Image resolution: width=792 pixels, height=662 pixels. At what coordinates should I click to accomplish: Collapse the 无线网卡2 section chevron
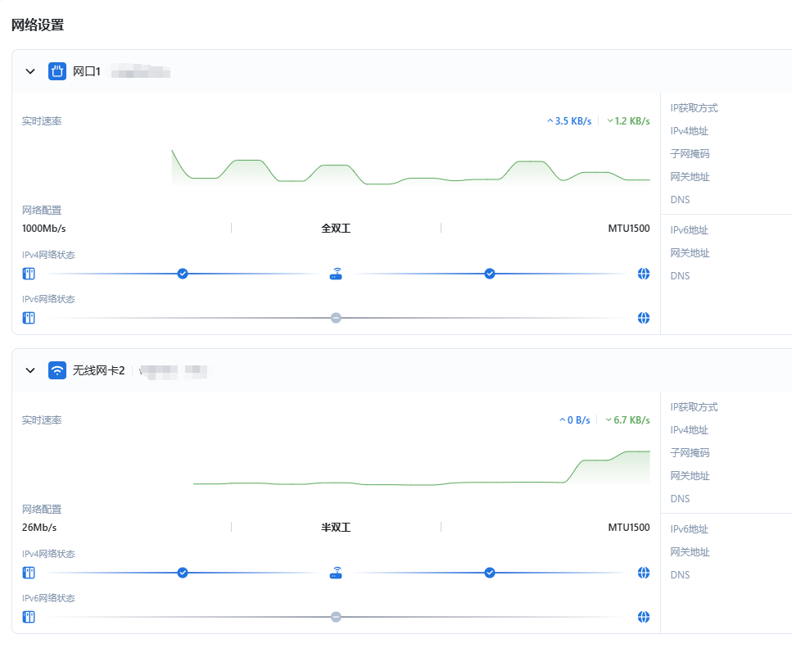[30, 370]
